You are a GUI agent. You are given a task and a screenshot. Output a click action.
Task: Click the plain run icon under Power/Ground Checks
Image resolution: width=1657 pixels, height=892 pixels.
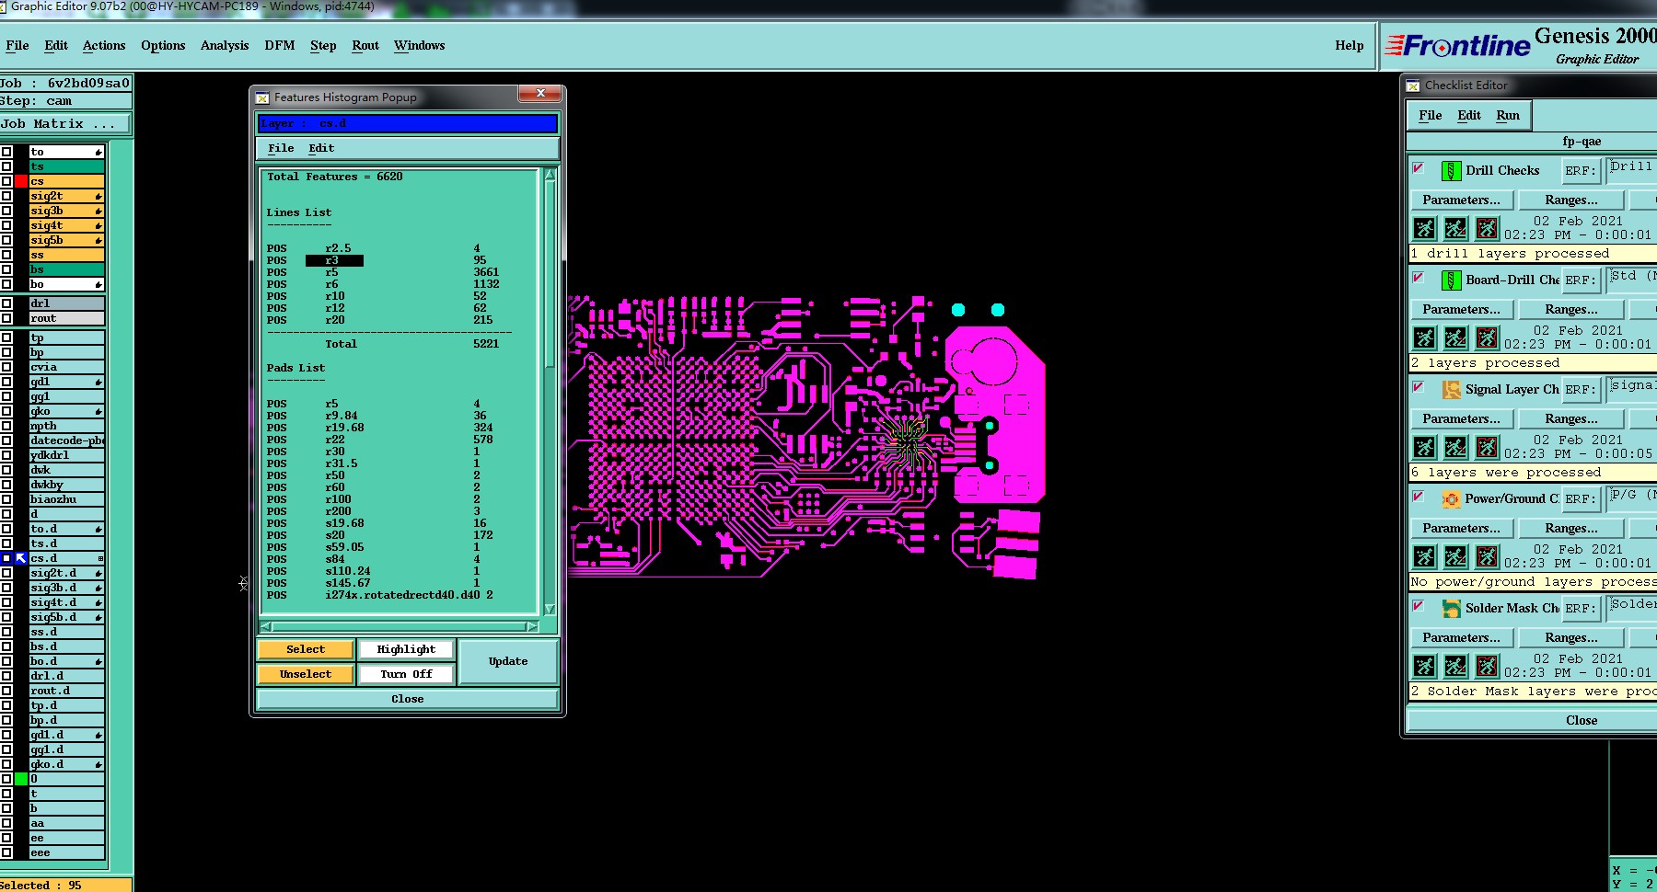pyautogui.click(x=1424, y=556)
